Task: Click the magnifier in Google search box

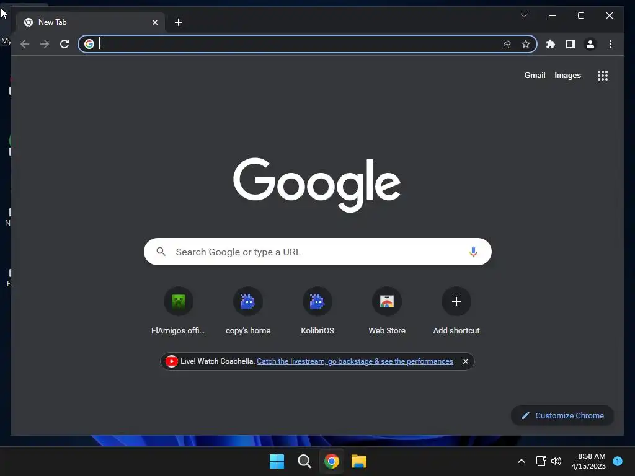Action: (161, 252)
